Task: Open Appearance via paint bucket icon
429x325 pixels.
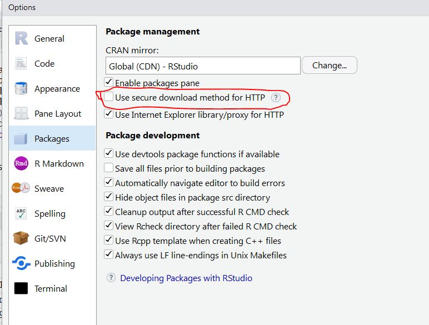Action: click(21, 88)
